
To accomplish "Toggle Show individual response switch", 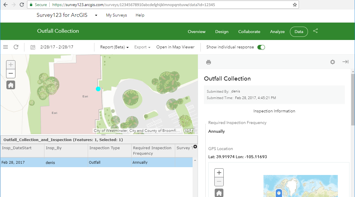I will [x=261, y=47].
